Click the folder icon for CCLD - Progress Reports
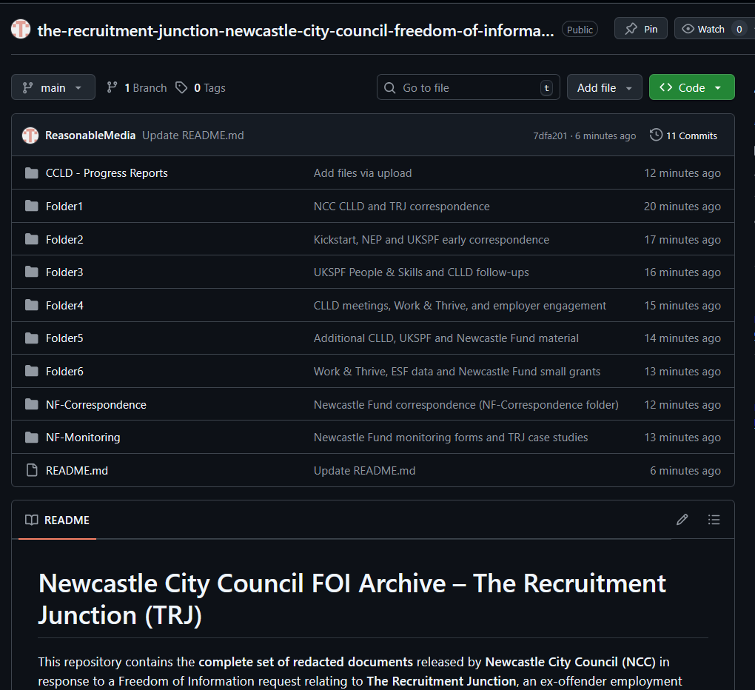The image size is (755, 690). point(32,172)
